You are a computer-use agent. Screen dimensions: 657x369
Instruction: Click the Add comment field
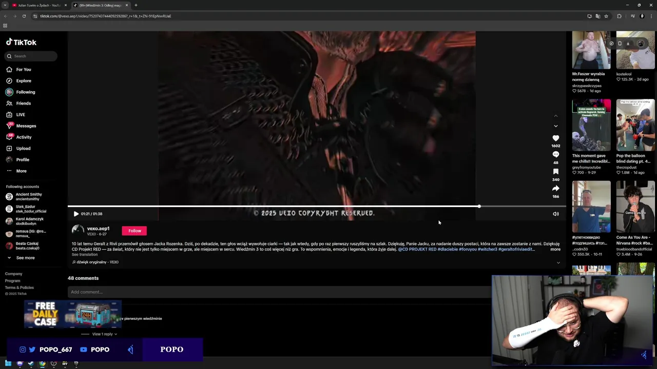tap(279, 292)
